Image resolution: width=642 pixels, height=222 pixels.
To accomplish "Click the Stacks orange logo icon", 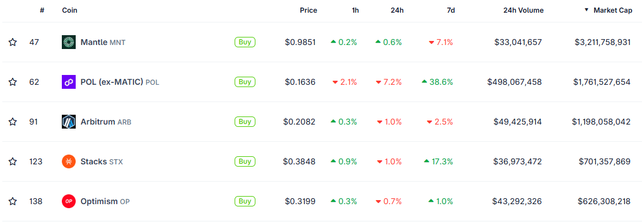I will (68, 161).
